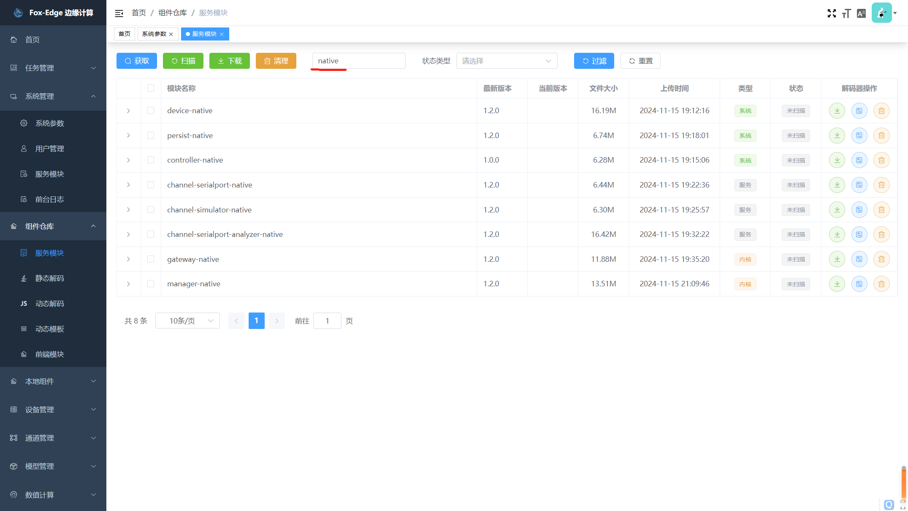Click delete icon for manager-native row
Image resolution: width=908 pixels, height=511 pixels.
click(881, 284)
